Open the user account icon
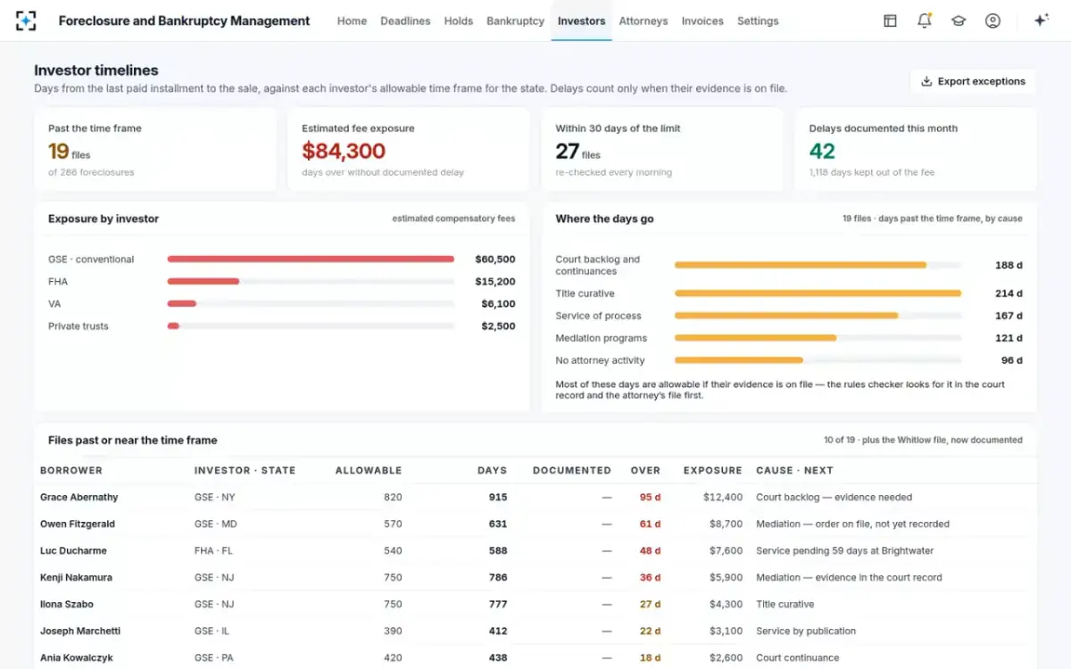 pyautogui.click(x=992, y=21)
